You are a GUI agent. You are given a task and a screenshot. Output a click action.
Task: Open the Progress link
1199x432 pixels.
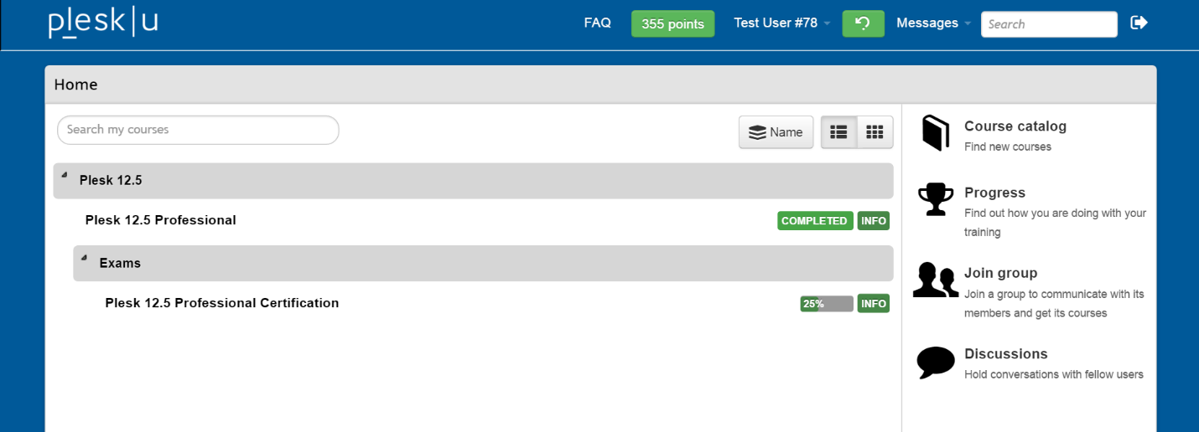(x=995, y=193)
